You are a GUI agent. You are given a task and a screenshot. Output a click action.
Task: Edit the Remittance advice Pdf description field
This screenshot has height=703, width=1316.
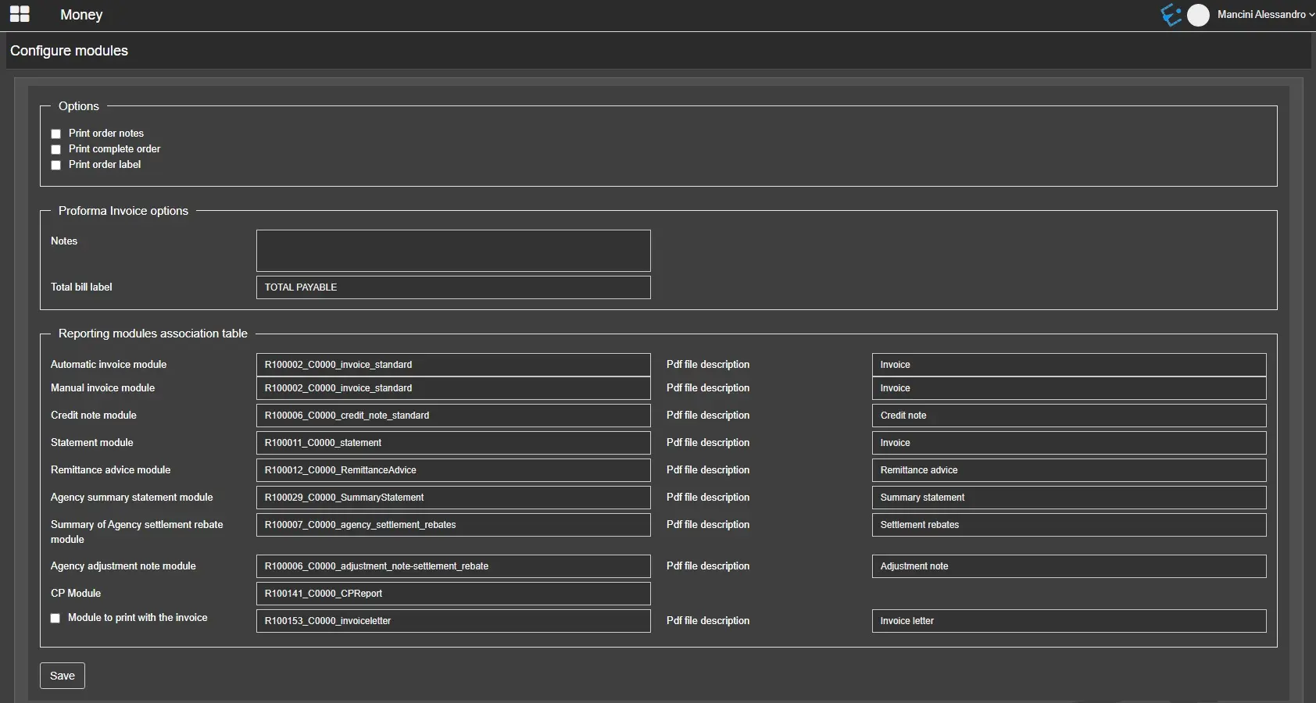(x=1068, y=470)
